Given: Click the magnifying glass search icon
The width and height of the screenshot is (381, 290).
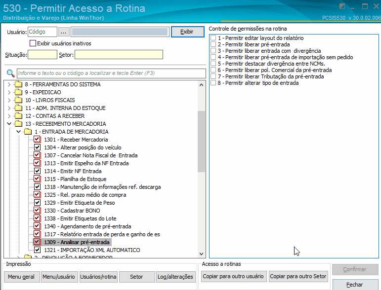Looking at the screenshot, I should 11,73.
